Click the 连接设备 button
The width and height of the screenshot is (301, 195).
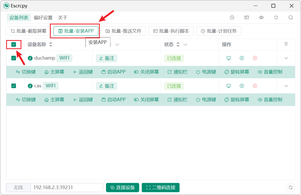tap(122, 187)
